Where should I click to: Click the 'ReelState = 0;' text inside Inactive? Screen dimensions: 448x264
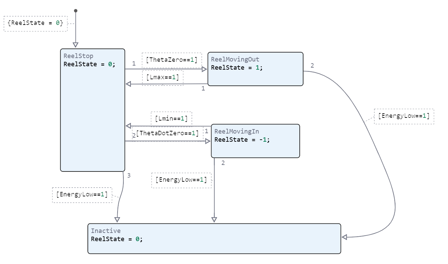[117, 239]
